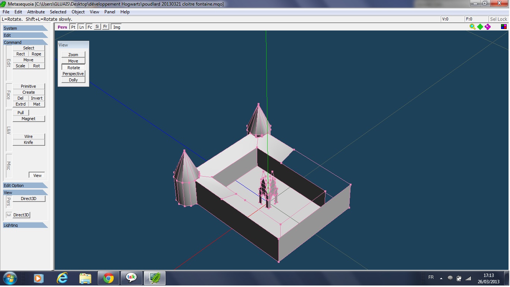
Task: Open the Object menu
Action: point(78,12)
